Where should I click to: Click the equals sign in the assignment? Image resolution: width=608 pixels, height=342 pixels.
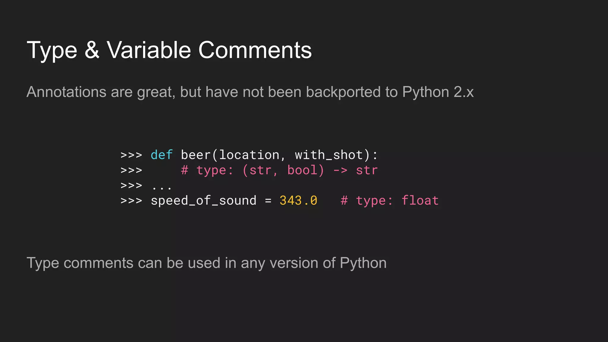268,201
